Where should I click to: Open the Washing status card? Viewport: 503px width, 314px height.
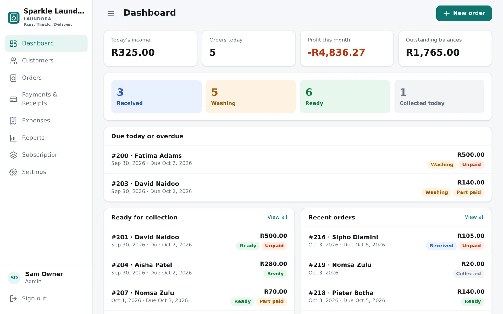(x=251, y=96)
